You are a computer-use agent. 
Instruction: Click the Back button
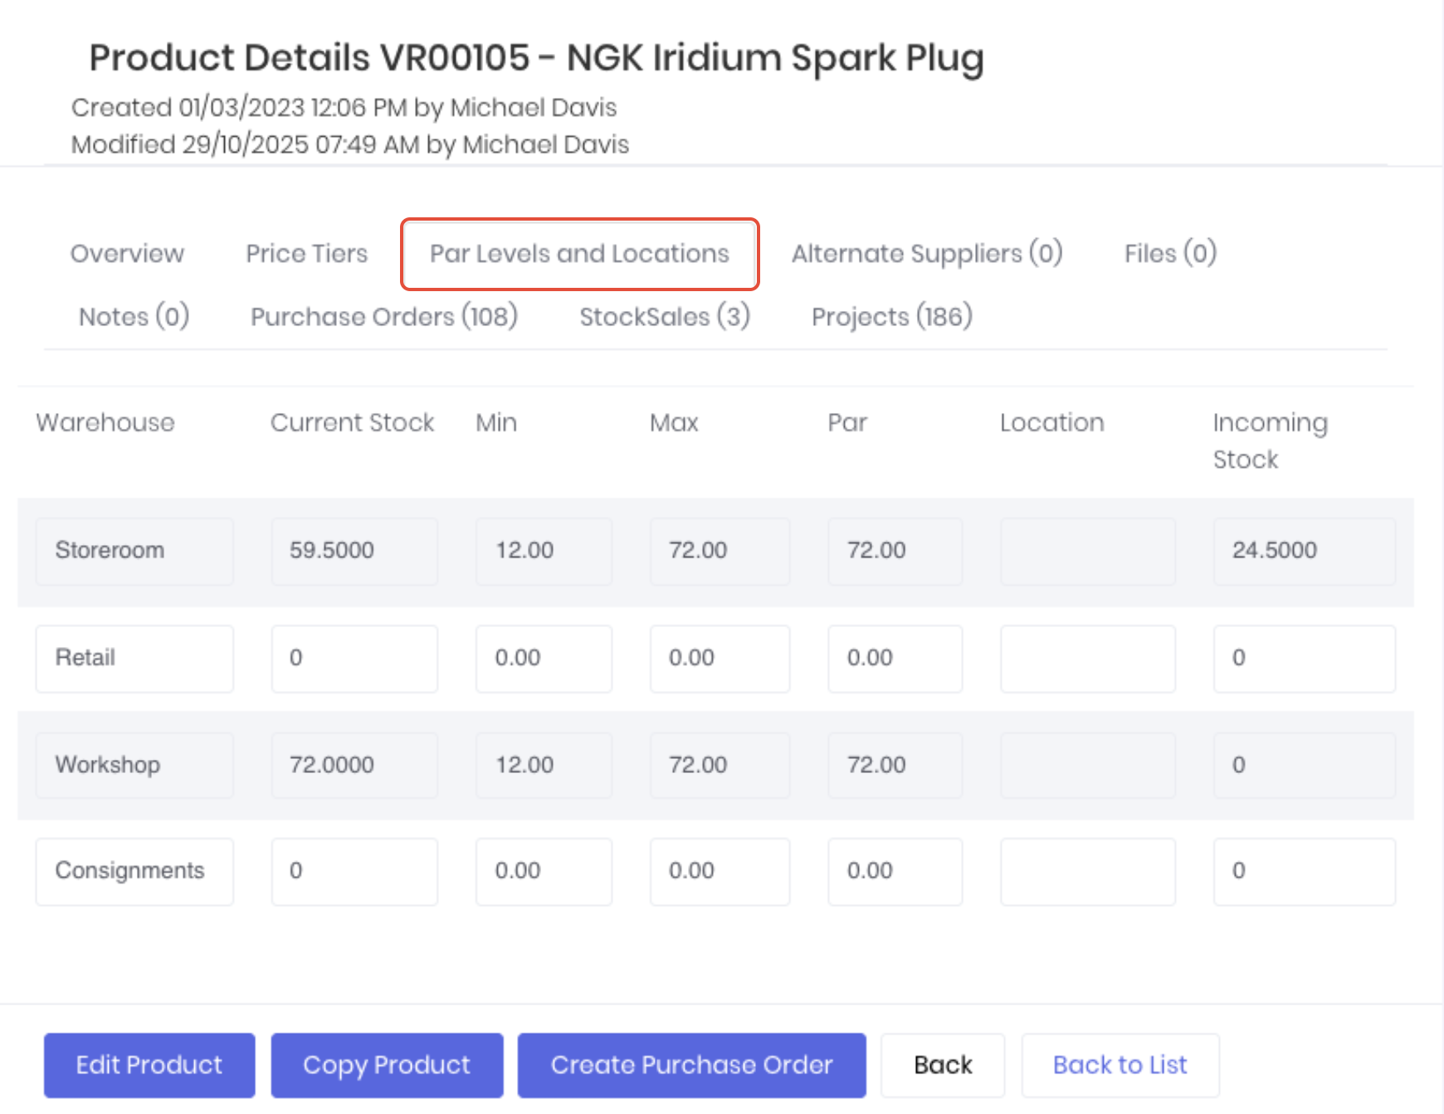click(x=943, y=1065)
